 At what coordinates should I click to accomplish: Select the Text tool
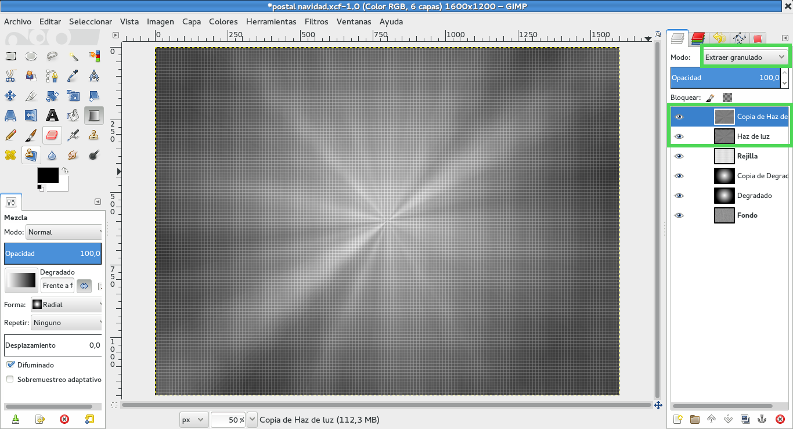[52, 115]
